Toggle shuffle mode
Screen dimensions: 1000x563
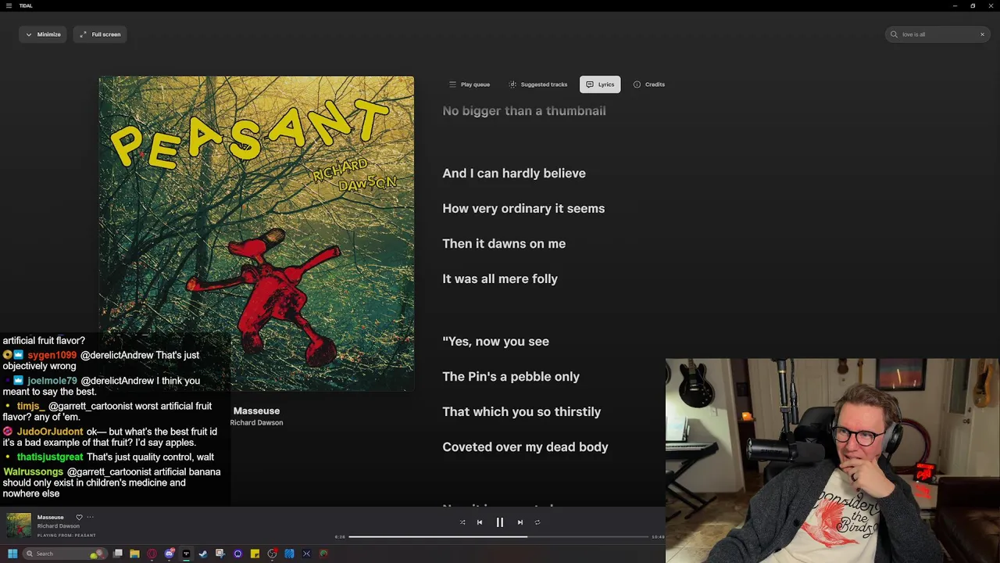462,522
